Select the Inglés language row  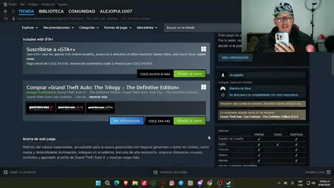tap(262, 144)
